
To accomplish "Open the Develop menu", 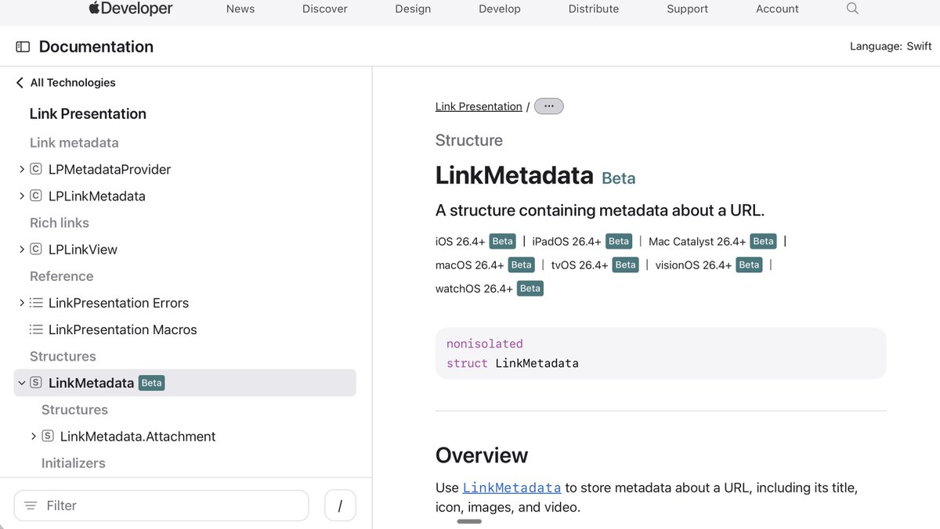I will pos(500,9).
